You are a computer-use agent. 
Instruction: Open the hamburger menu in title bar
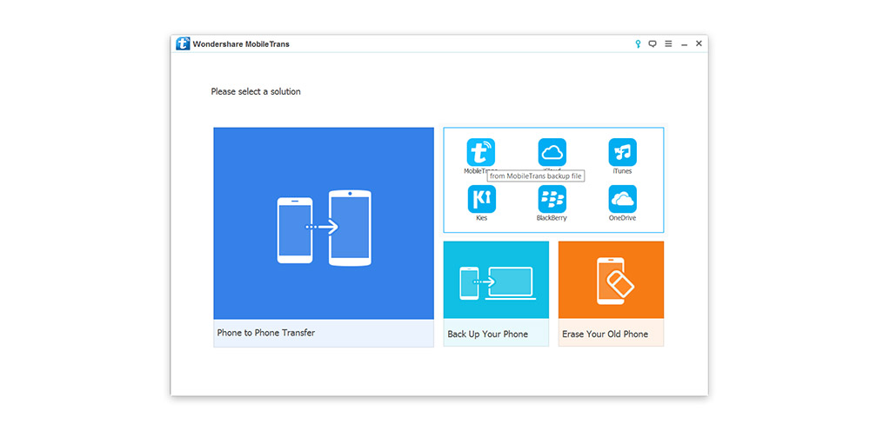(x=668, y=43)
